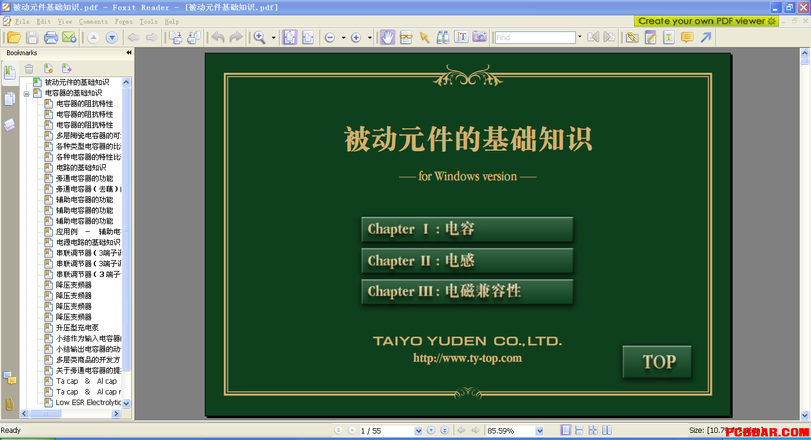Toggle Single Page layout in the status bar
811x440 pixels.
point(566,430)
